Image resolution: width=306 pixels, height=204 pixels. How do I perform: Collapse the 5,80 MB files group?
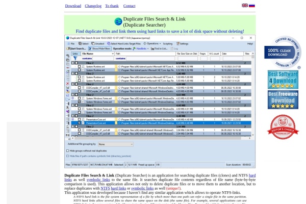[x=73, y=73]
